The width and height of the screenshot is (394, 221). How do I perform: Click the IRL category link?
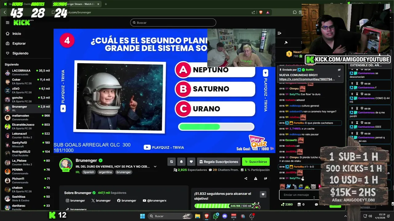coord(78,172)
